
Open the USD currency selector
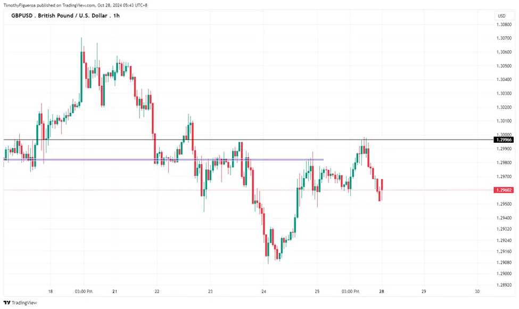point(502,16)
